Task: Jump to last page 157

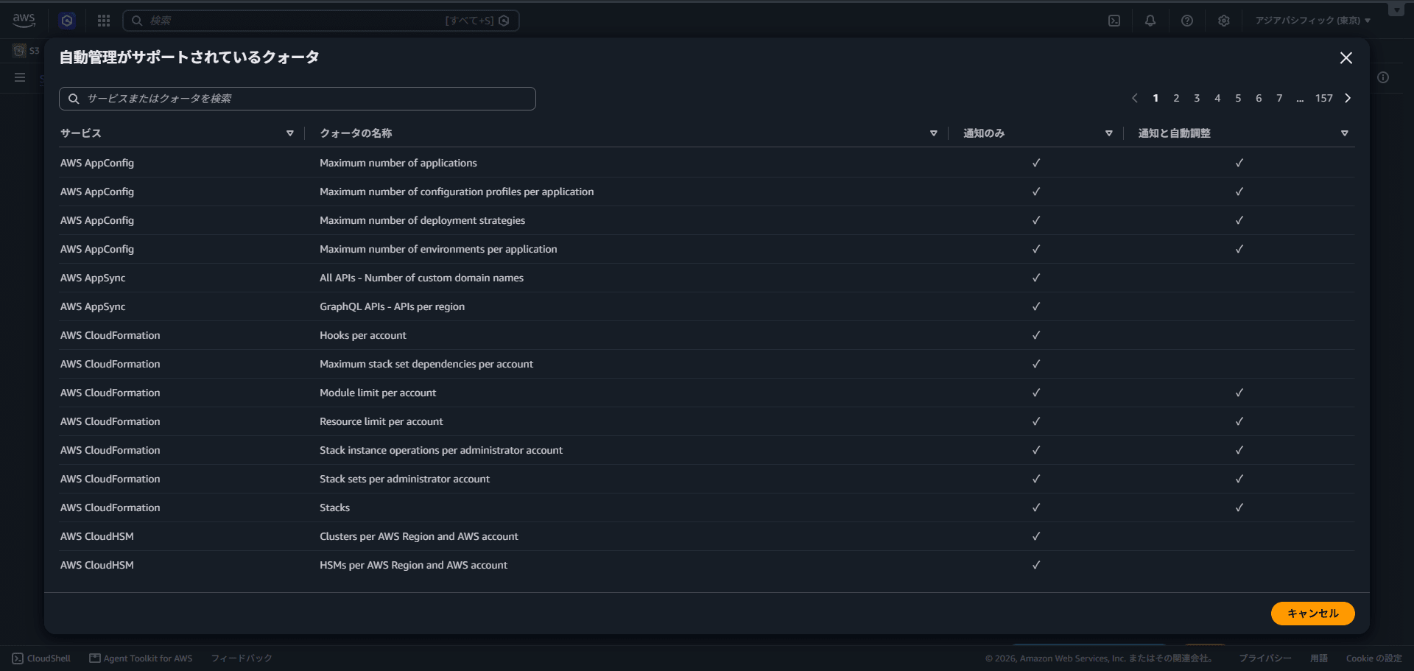Action: tap(1324, 98)
